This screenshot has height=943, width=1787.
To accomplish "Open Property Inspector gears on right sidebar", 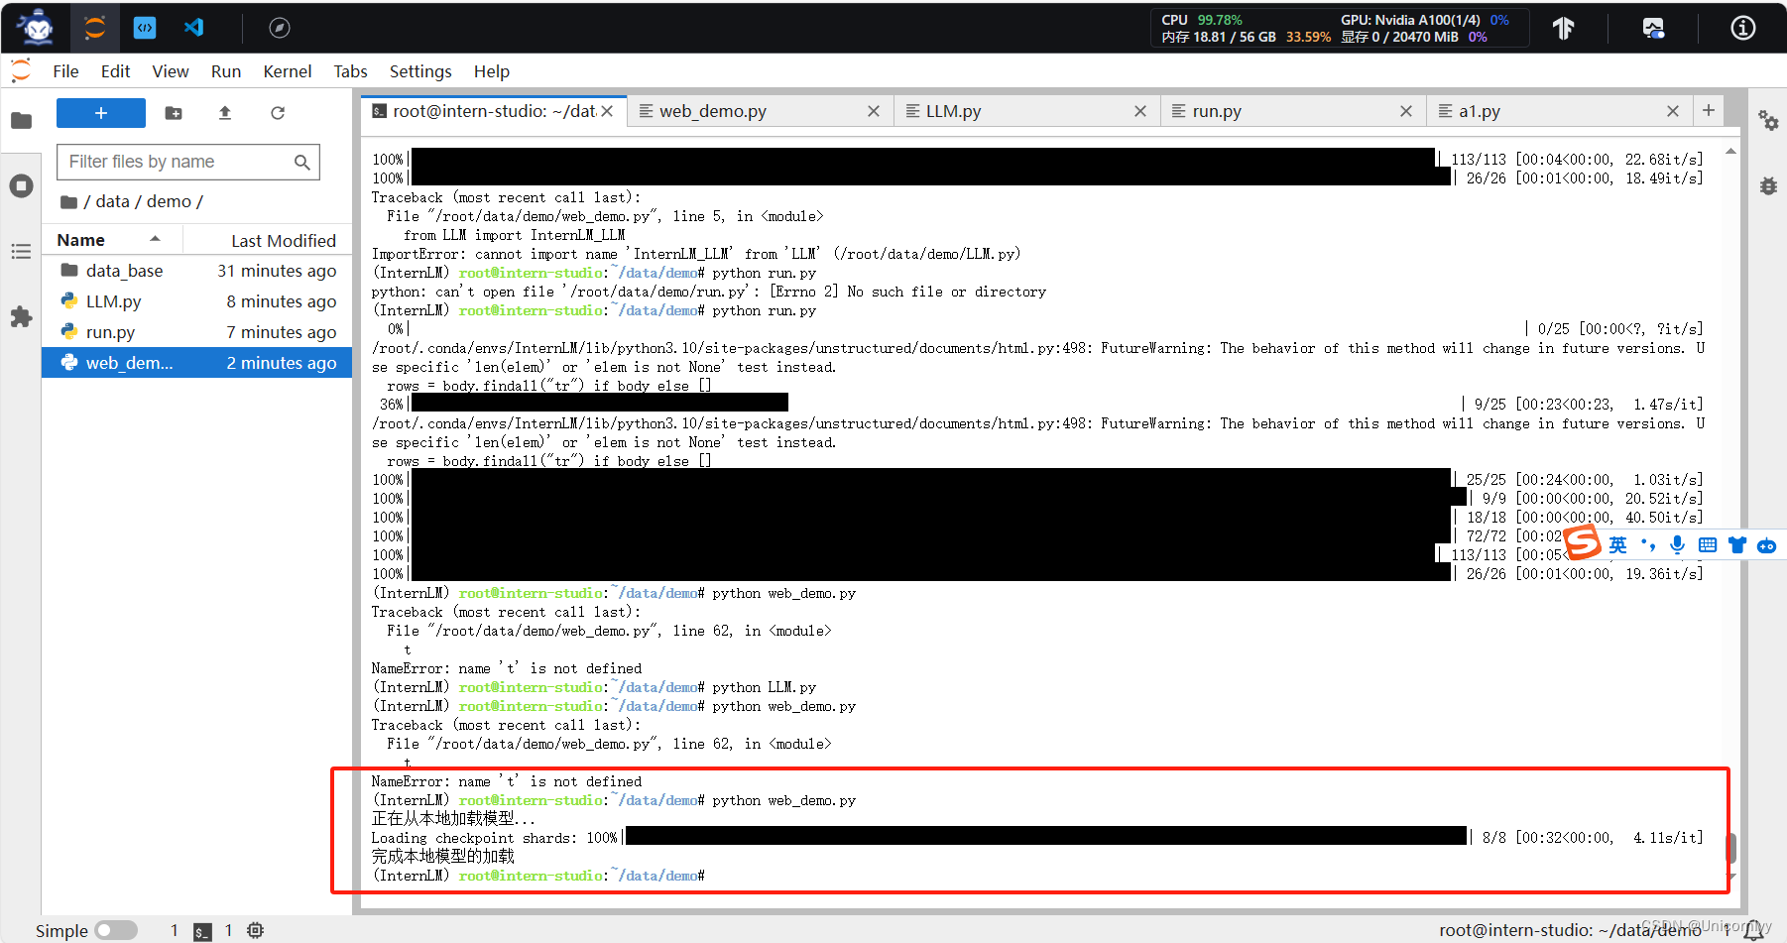I will (1768, 121).
